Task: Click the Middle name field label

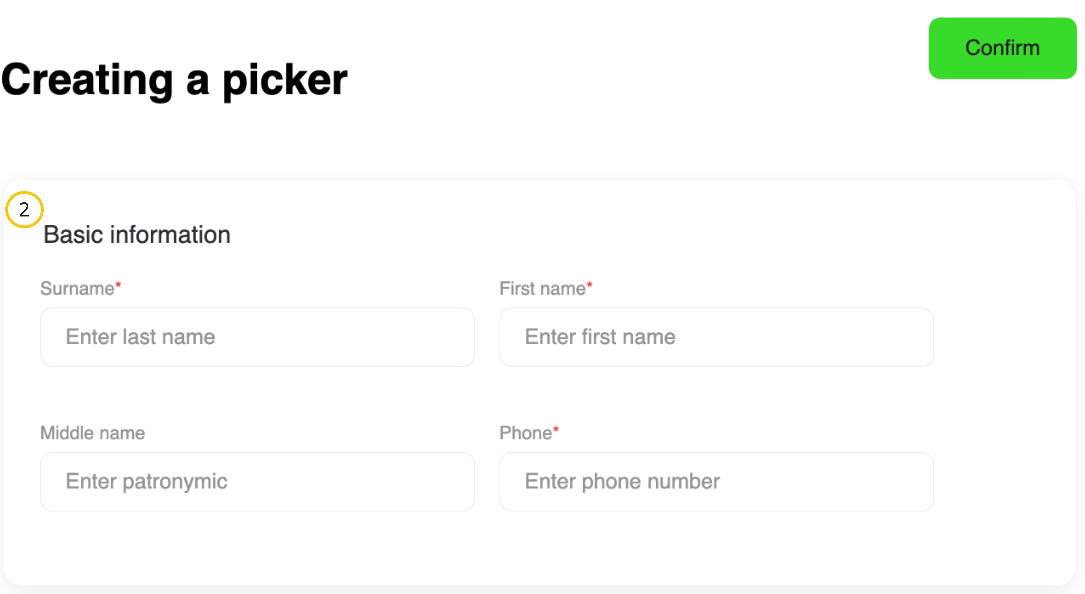Action: click(x=93, y=433)
